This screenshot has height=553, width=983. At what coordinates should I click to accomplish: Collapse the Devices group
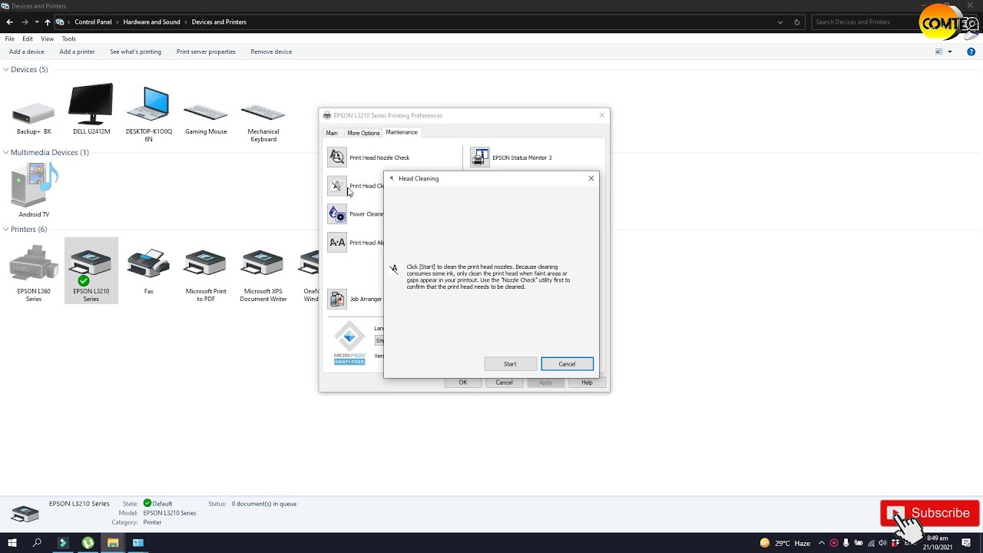5,69
